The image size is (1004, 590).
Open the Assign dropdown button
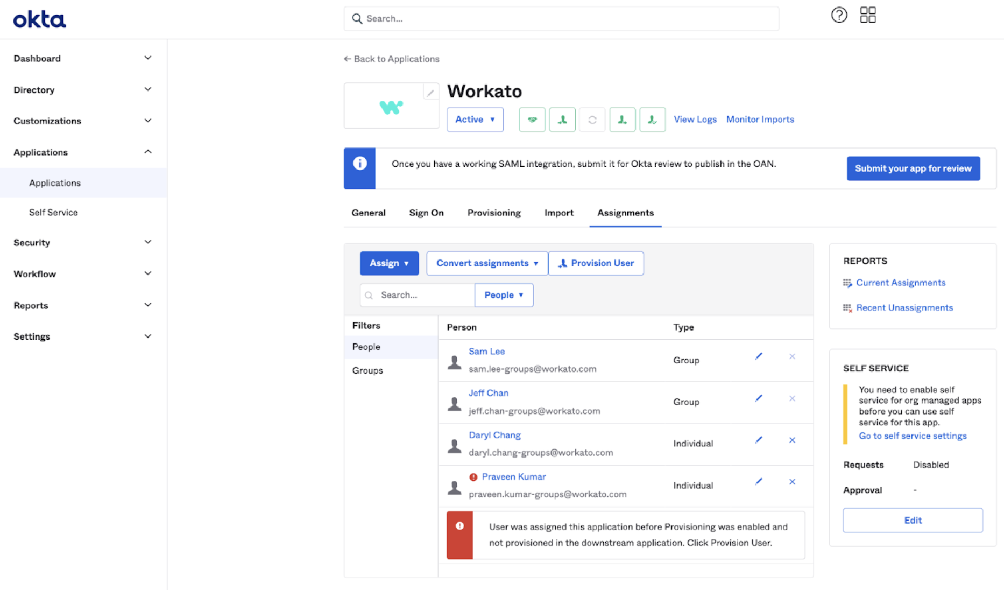[388, 263]
